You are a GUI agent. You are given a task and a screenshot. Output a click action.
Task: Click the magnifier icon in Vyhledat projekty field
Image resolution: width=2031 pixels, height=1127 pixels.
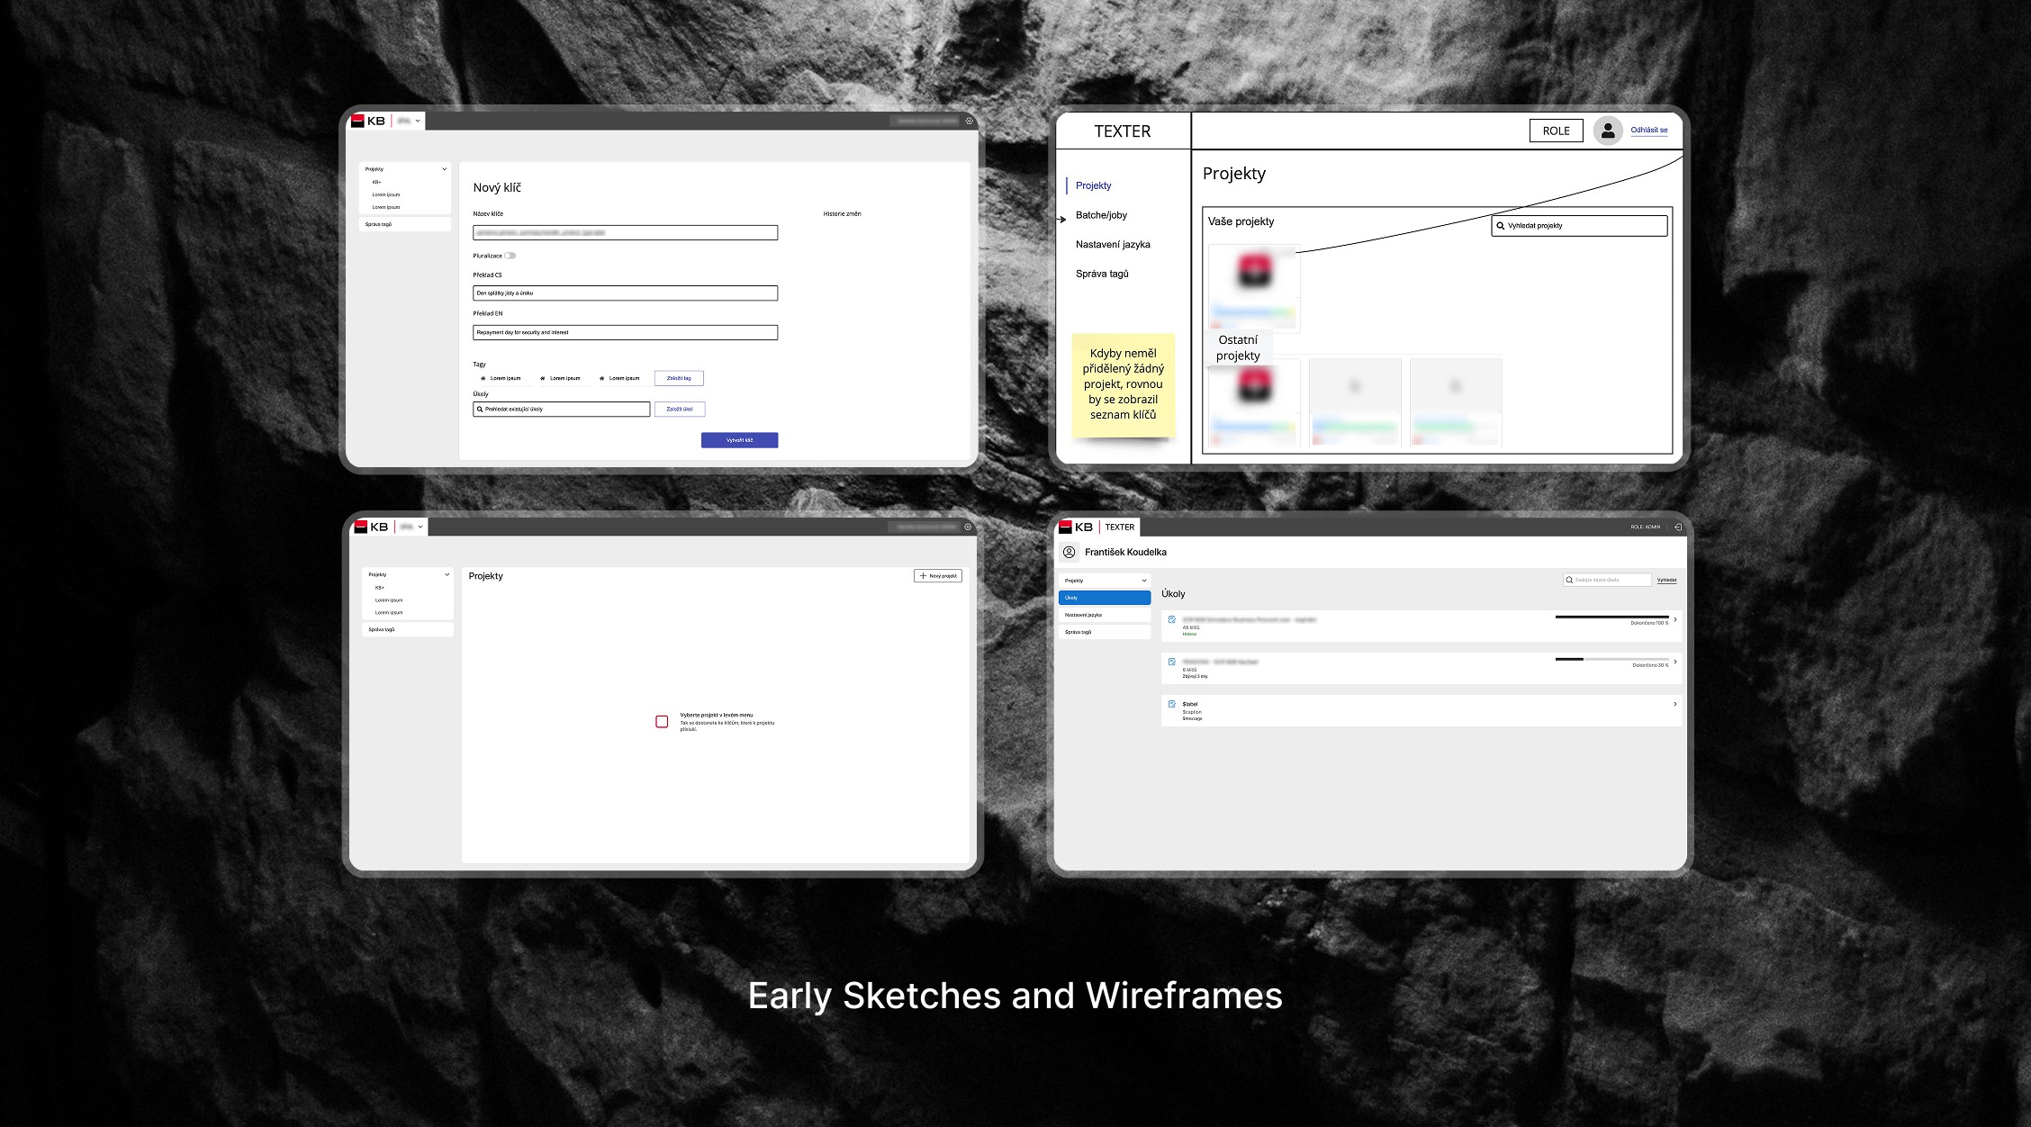click(1500, 226)
